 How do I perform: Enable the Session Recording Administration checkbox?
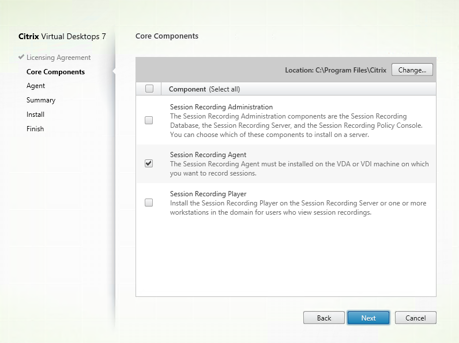149,120
